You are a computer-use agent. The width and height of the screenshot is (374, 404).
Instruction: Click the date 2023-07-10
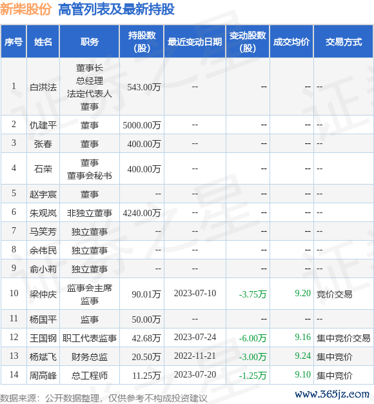(195, 293)
